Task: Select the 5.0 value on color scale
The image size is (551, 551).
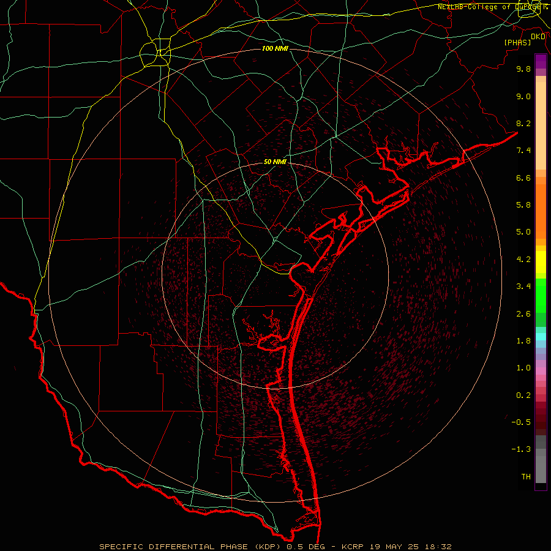Action: [523, 232]
